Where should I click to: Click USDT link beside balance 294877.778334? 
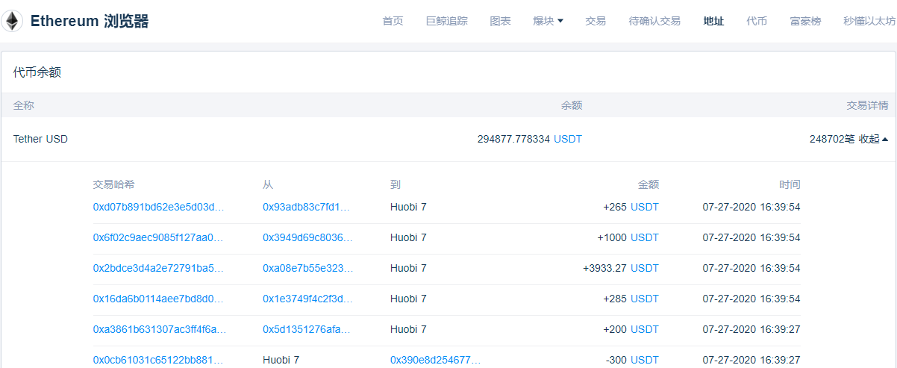click(x=568, y=139)
